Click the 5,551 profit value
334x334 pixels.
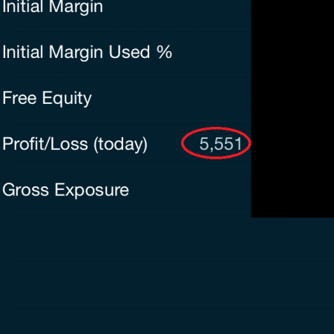point(220,144)
